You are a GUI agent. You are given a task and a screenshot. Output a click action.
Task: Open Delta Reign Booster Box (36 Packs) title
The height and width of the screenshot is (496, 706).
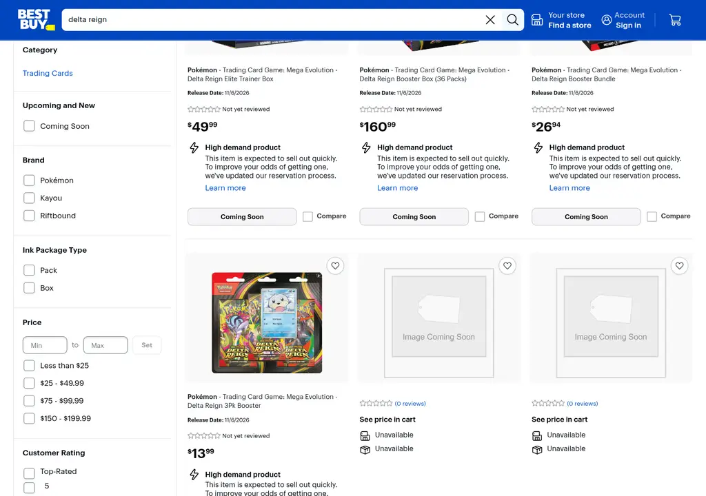(x=434, y=74)
